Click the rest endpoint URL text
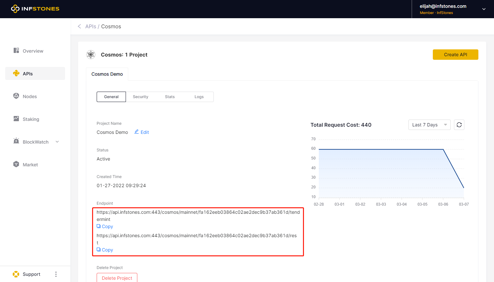494x282 pixels. [x=197, y=239]
